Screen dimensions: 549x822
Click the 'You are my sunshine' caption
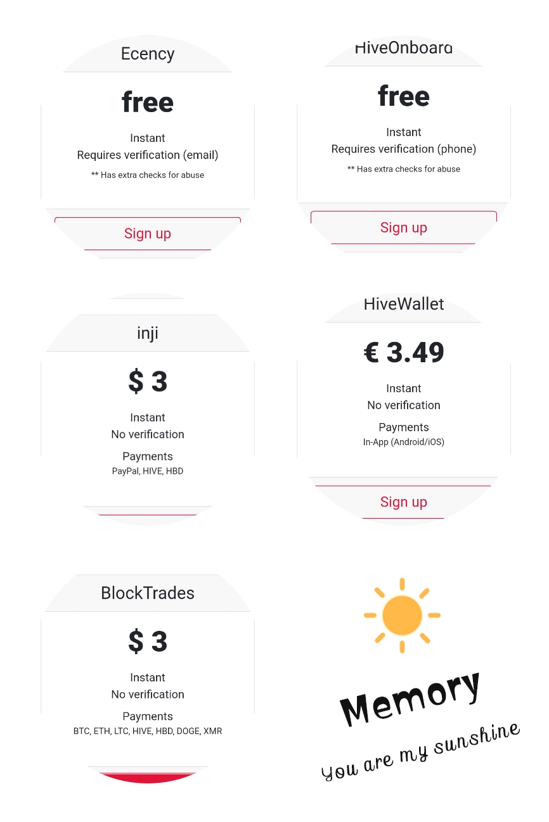(x=421, y=751)
